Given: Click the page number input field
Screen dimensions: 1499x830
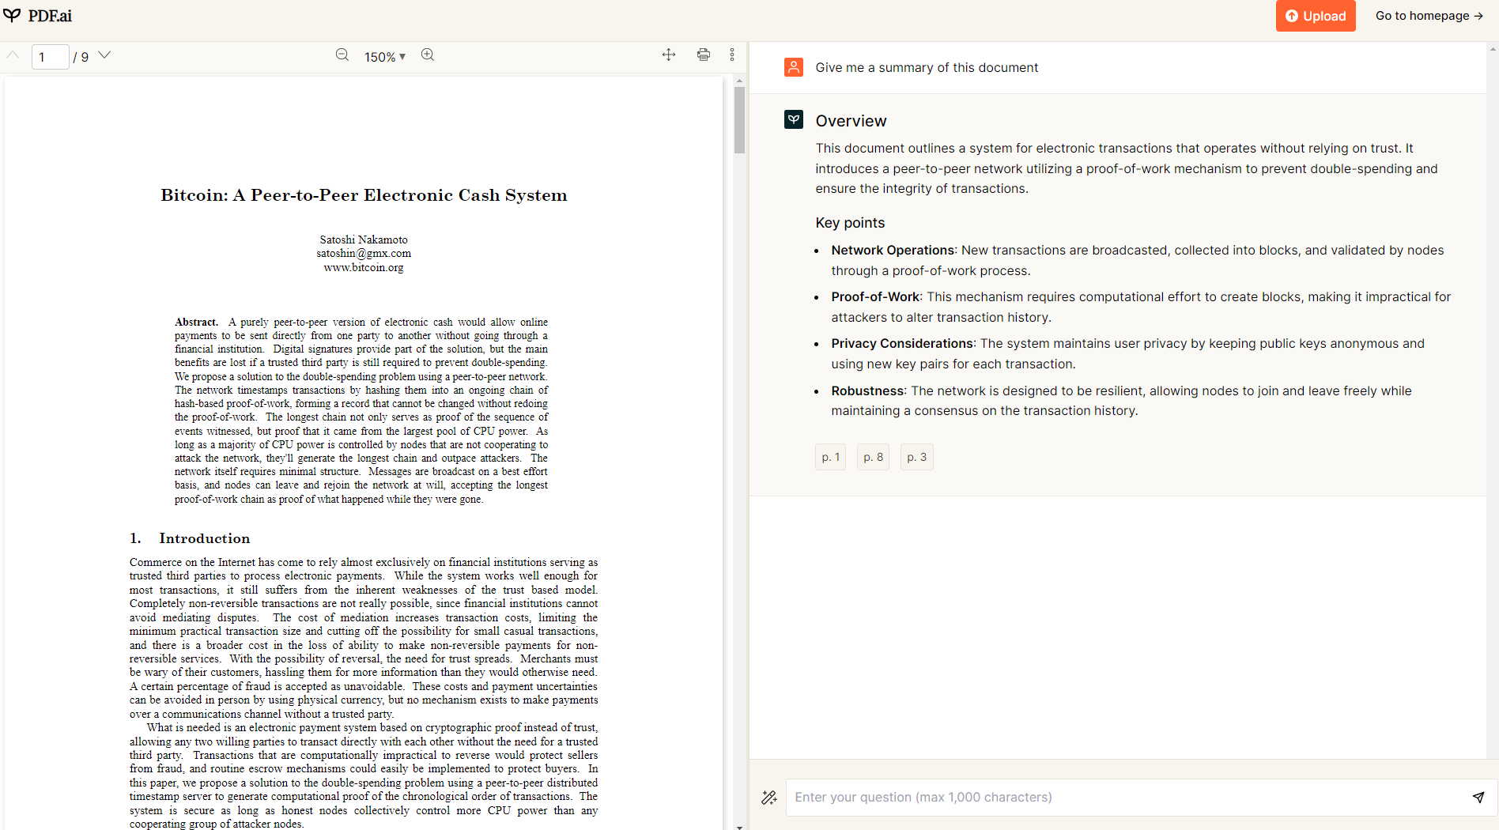Looking at the screenshot, I should 50,56.
